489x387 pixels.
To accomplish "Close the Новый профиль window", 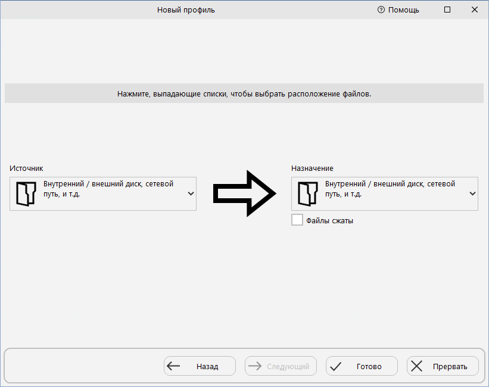I will (x=475, y=10).
